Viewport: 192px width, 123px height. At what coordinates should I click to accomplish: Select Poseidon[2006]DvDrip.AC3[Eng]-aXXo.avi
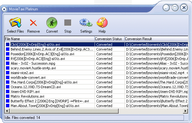(x=42, y=54)
